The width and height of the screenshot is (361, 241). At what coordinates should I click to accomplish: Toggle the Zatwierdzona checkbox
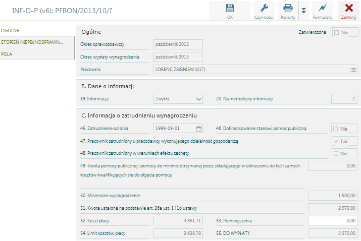pyautogui.click(x=337, y=32)
